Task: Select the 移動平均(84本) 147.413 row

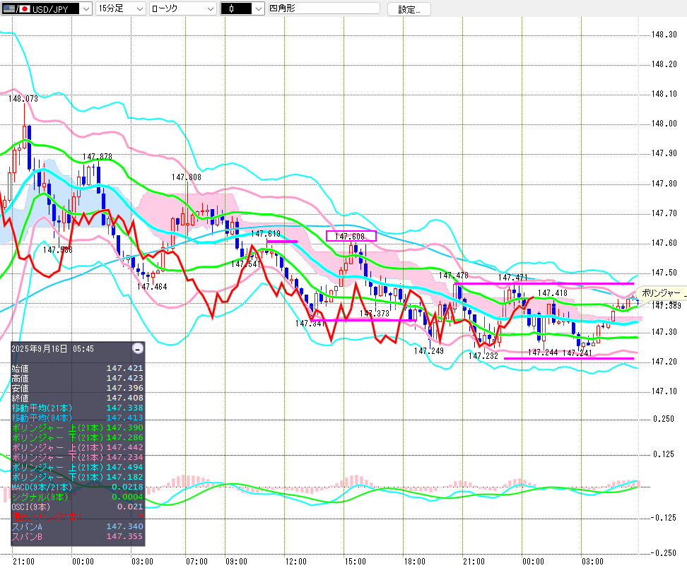Action: [x=78, y=418]
